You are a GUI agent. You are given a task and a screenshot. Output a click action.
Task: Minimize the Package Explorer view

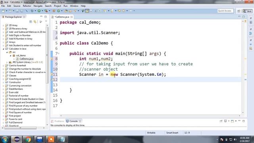[x=41, y=17]
